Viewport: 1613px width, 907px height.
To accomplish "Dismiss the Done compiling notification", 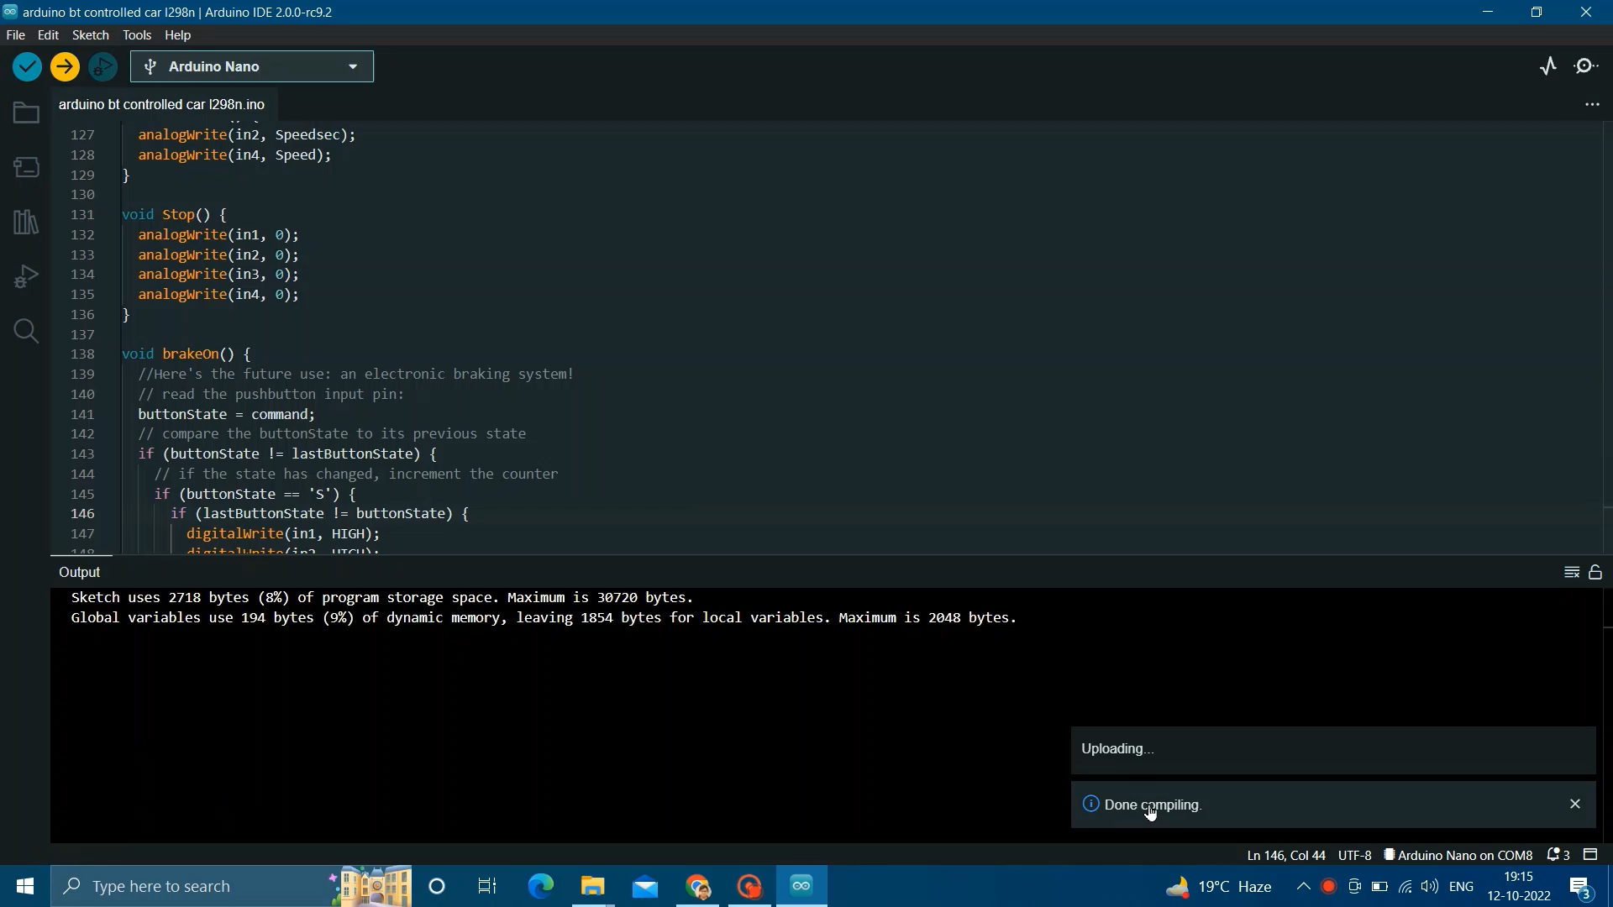I will tap(1575, 804).
